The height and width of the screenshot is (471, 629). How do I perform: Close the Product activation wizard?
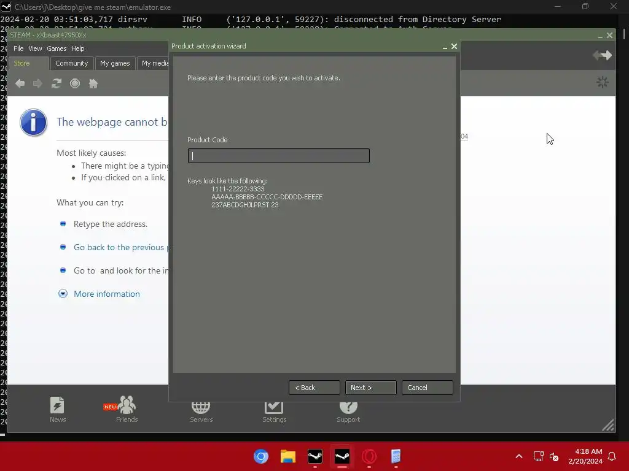(x=454, y=47)
